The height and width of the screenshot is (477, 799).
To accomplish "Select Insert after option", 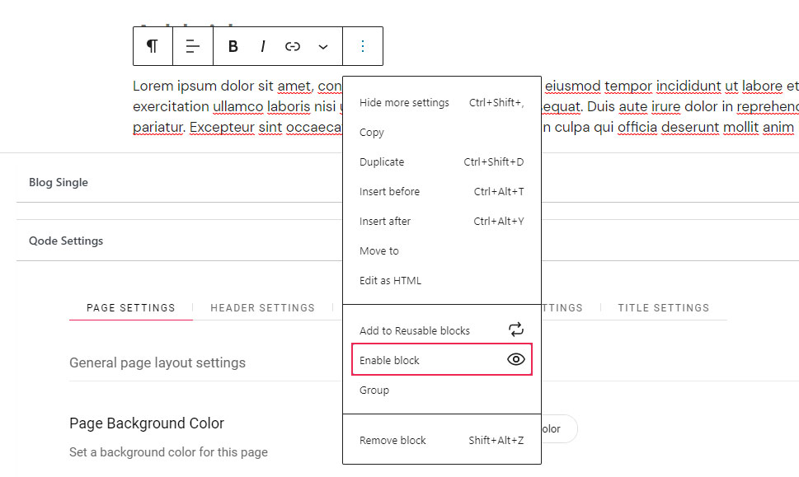I will click(x=442, y=221).
